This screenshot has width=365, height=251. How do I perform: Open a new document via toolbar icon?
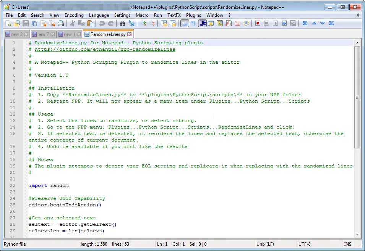coord(8,23)
